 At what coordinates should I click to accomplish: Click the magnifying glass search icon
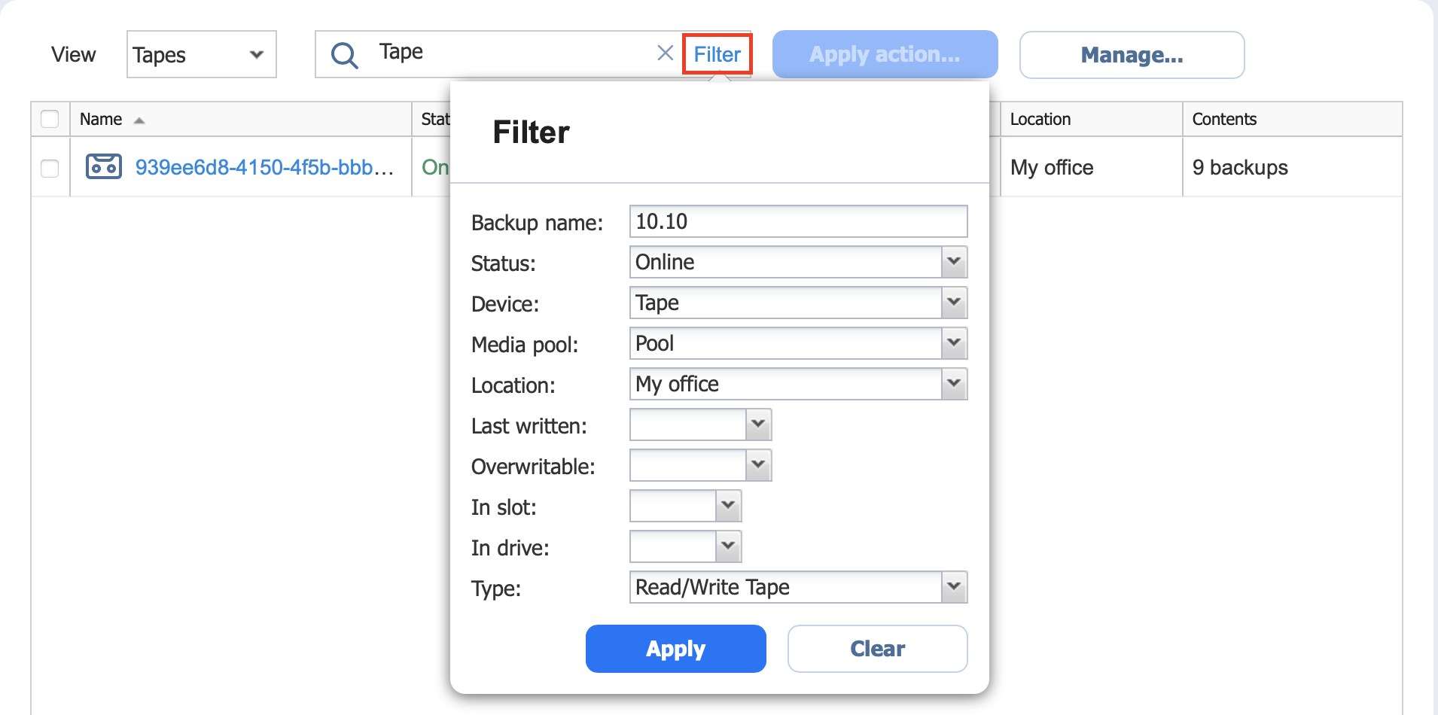pos(345,55)
